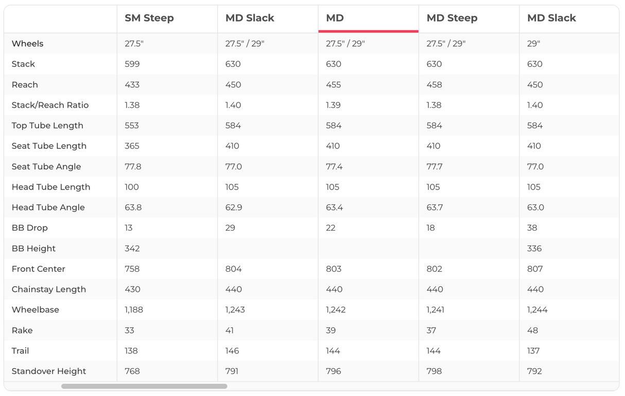Select the Standover Height row label
The image size is (625, 396).
click(x=48, y=371)
